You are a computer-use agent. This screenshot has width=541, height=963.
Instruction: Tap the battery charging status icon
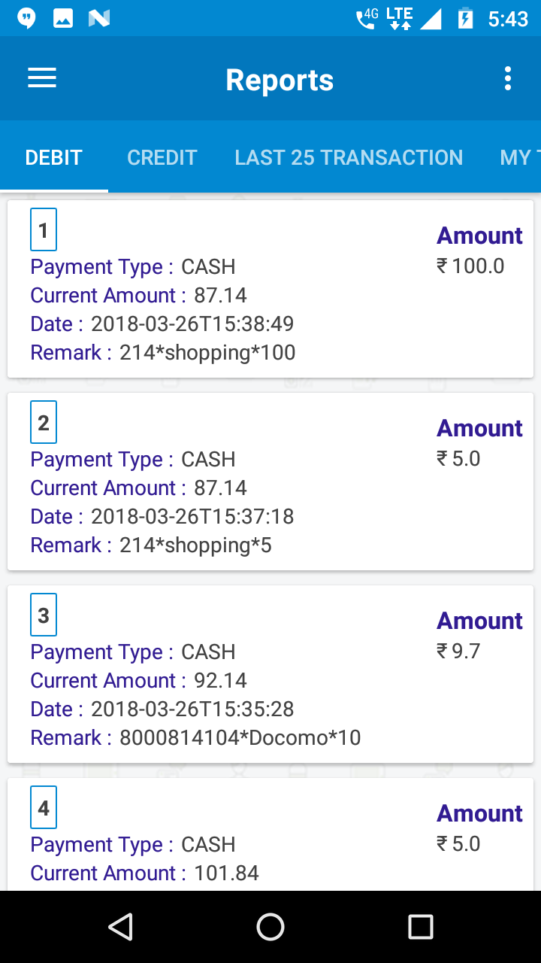[x=466, y=18]
